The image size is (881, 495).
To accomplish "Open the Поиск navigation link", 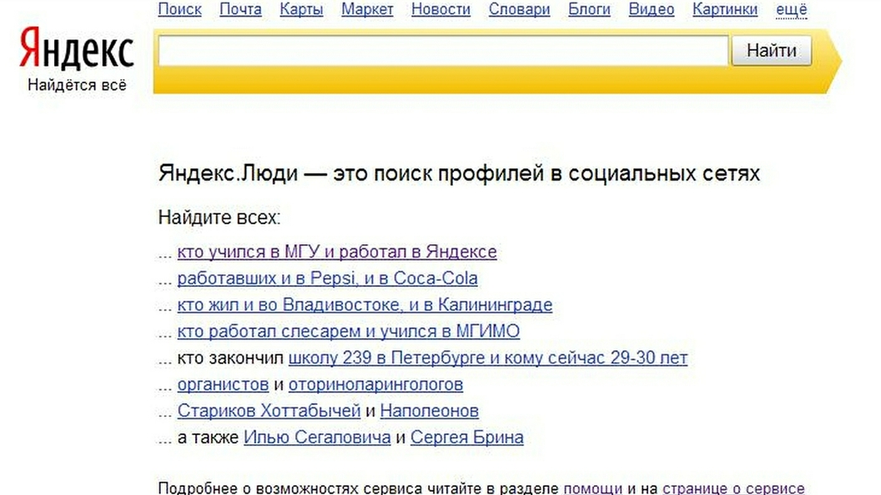I will (x=180, y=9).
